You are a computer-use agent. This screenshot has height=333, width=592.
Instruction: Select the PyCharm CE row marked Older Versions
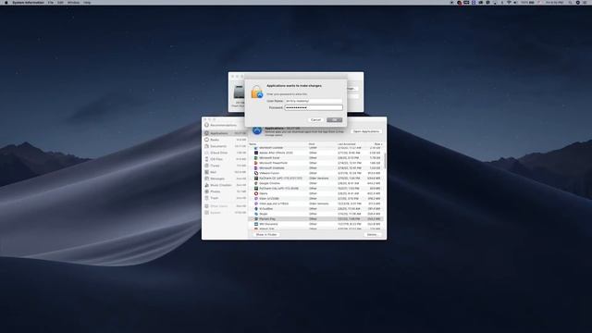pyautogui.click(x=315, y=179)
